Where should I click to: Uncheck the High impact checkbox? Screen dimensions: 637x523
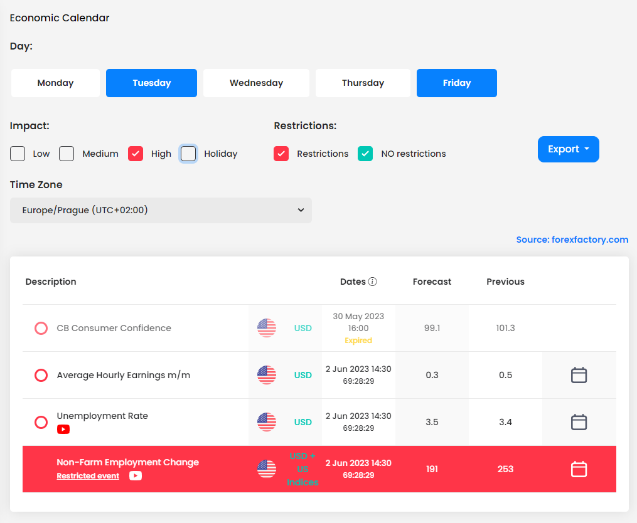pyautogui.click(x=136, y=154)
